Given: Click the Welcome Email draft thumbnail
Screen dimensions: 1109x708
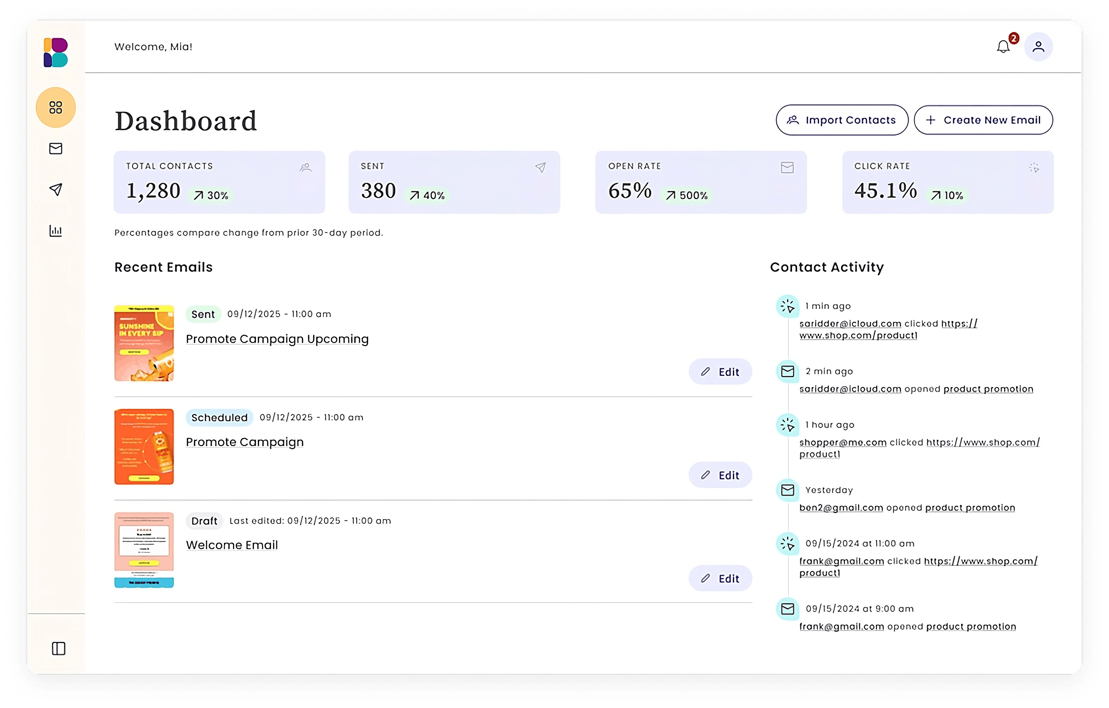Looking at the screenshot, I should (x=143, y=550).
